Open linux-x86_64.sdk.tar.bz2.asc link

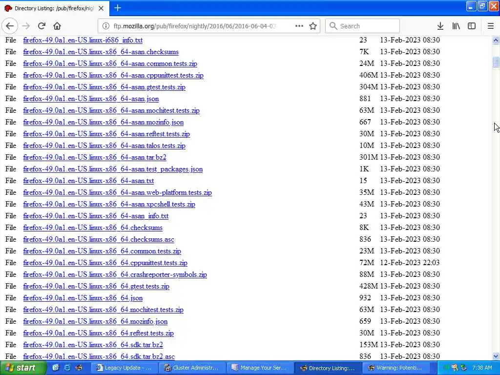(x=99, y=356)
